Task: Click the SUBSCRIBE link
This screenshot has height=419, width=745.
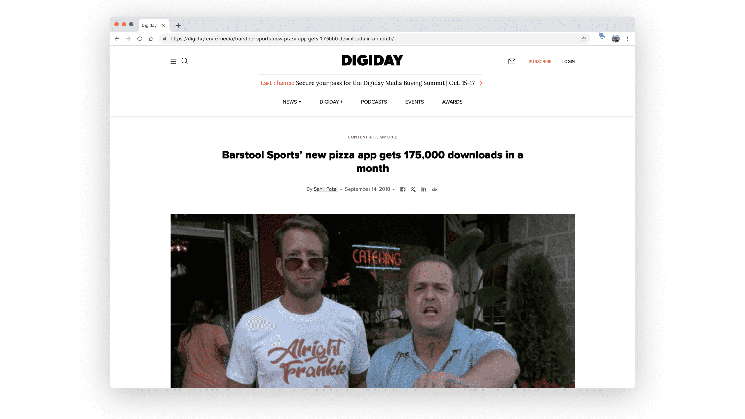Action: [x=540, y=61]
